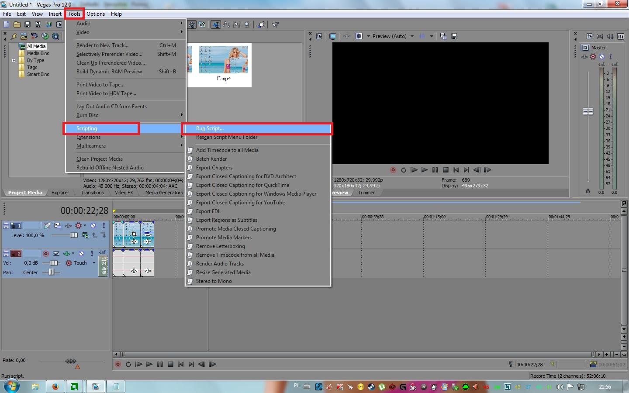Select Rescan Script Menu Folder
The width and height of the screenshot is (629, 393).
coord(227,137)
